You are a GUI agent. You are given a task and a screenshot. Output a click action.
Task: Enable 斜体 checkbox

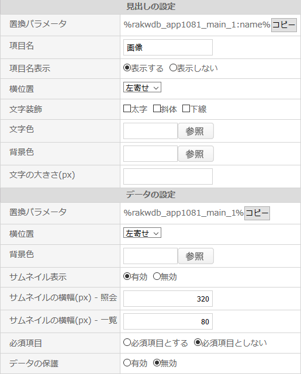point(157,109)
